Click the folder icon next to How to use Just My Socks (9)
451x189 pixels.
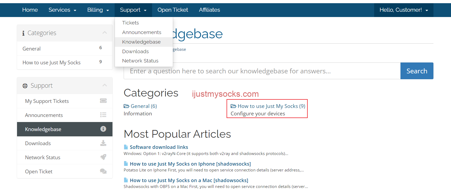[233, 106]
